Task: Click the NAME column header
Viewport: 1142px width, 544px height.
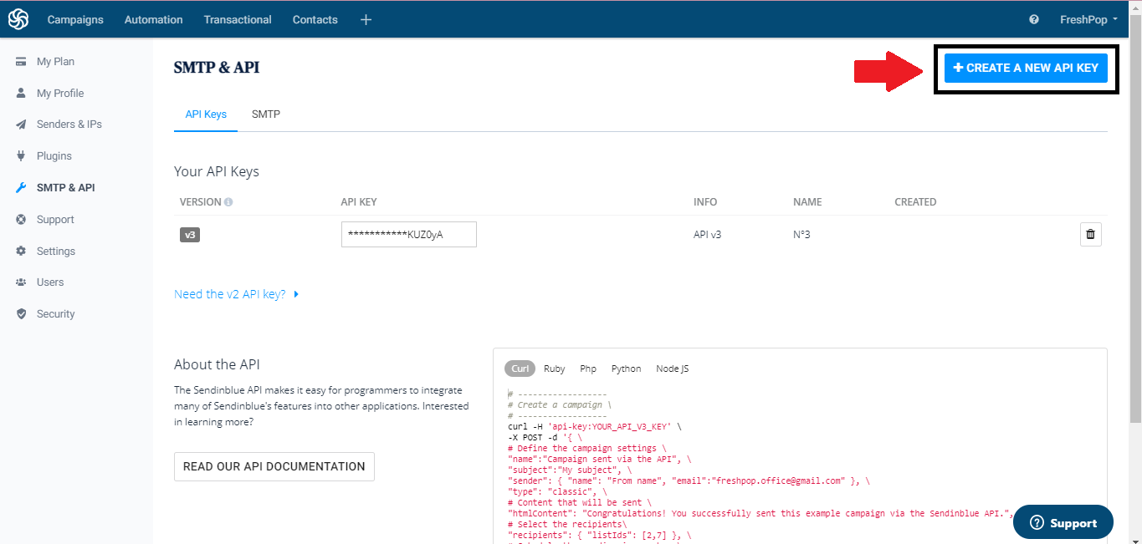Action: (807, 202)
